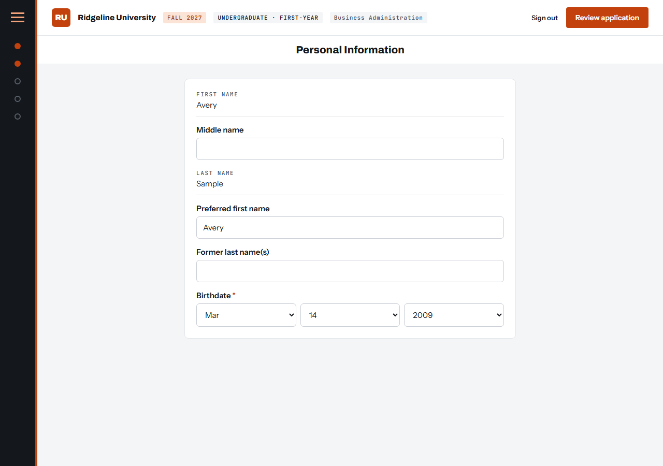
Task: Open the birthdate year dropdown
Action: [454, 315]
